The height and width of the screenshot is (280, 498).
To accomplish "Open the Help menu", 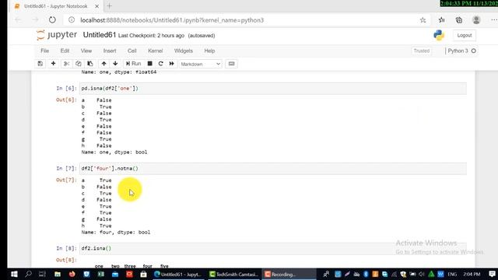I will pyautogui.click(x=209, y=51).
